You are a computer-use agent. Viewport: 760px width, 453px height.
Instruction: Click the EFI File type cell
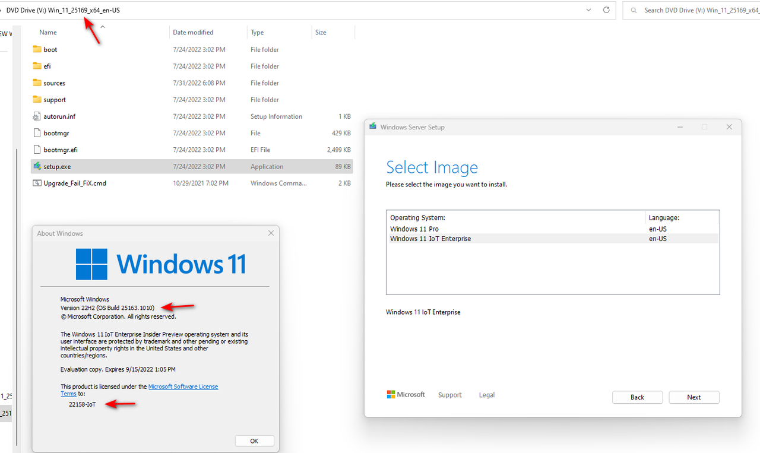[x=260, y=150]
